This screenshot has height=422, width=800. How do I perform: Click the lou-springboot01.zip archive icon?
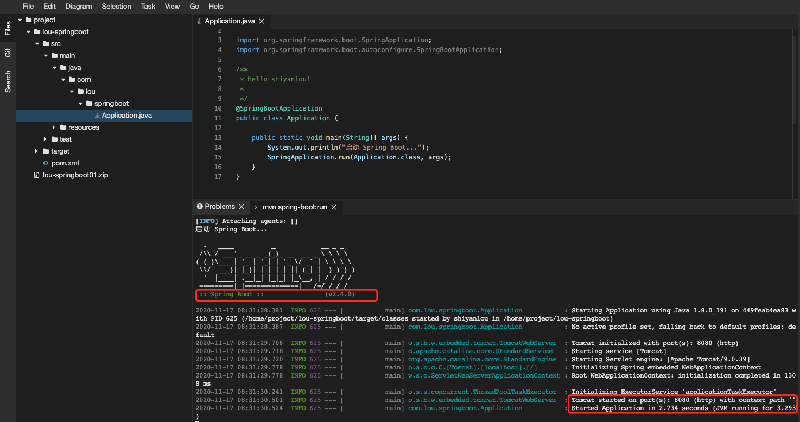37,175
